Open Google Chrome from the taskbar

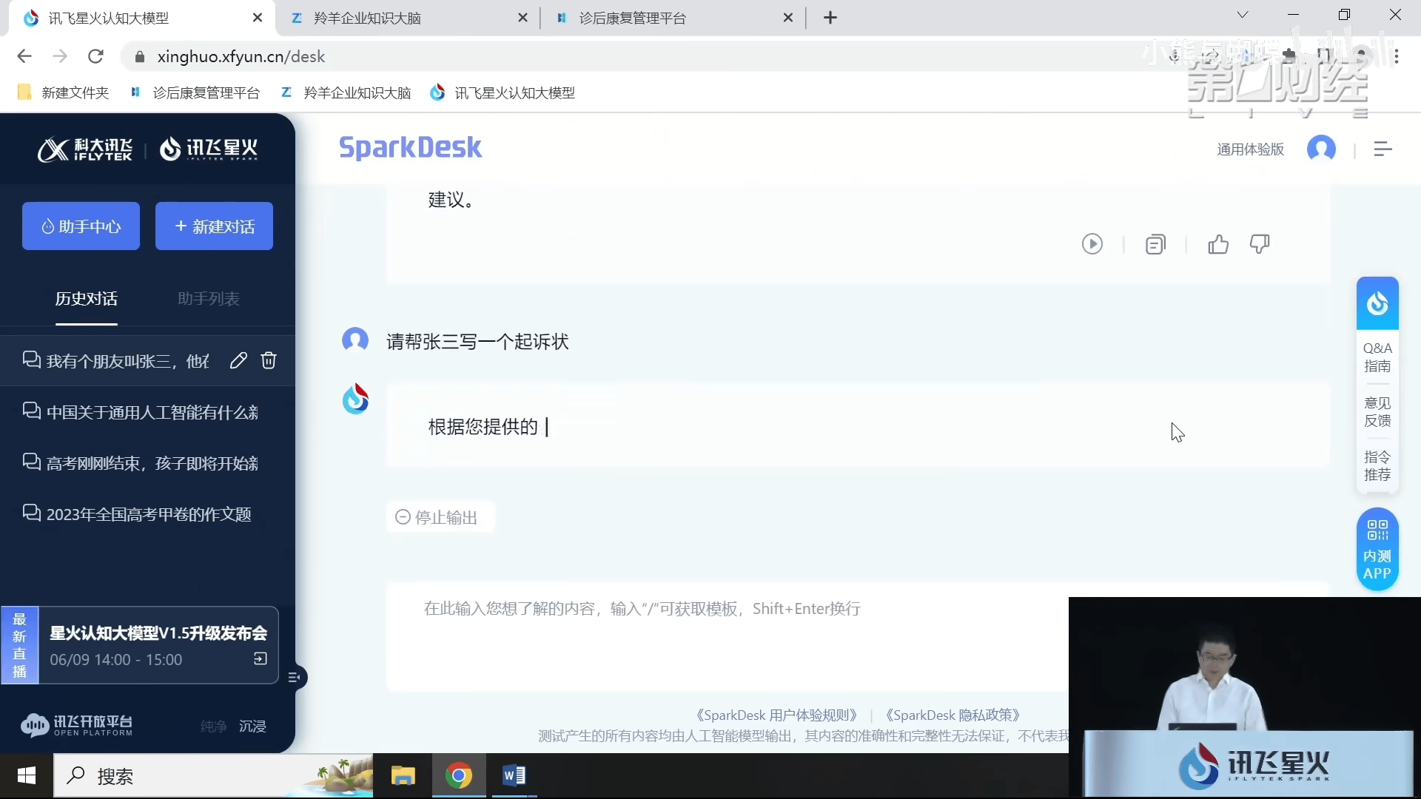pos(459,775)
